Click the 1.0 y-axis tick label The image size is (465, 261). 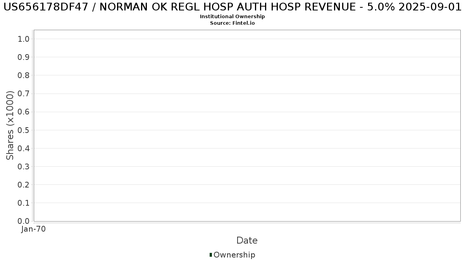(24, 39)
